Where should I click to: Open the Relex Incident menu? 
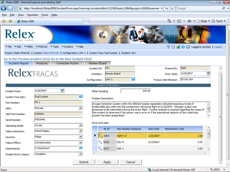point(68,47)
